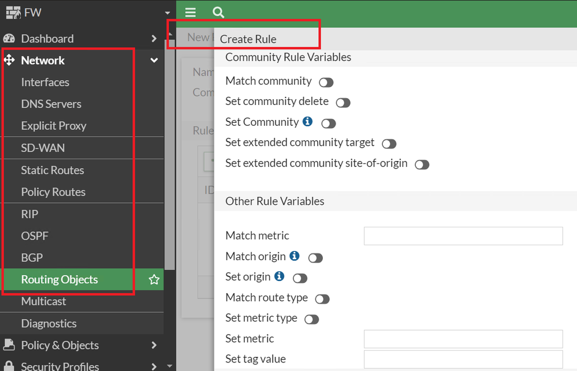
Task: Toggle Set community delete on
Action: click(343, 103)
